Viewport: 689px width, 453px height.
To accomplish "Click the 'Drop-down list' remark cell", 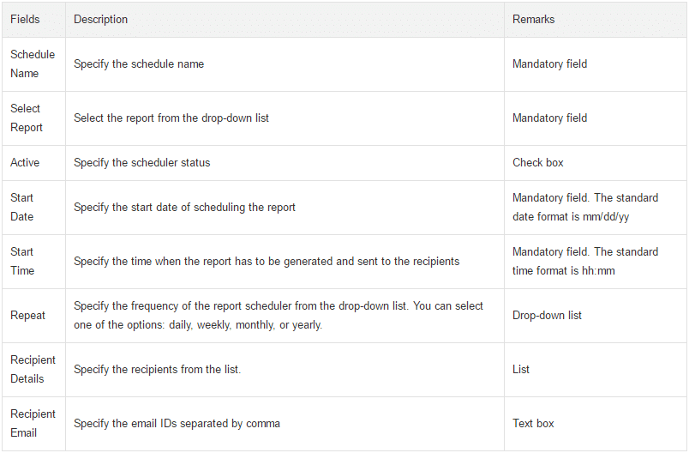I will tap(596, 316).
